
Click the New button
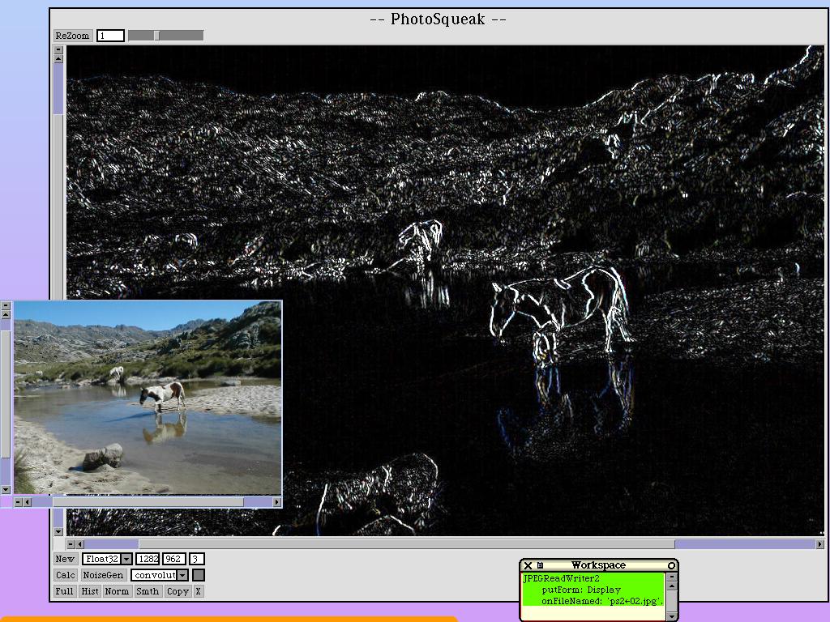(x=65, y=559)
